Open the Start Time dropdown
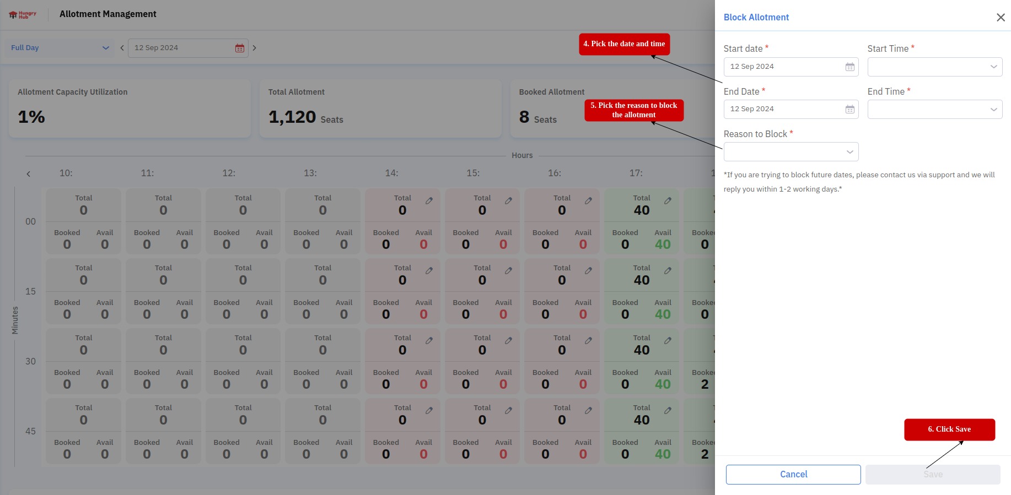 pyautogui.click(x=934, y=67)
